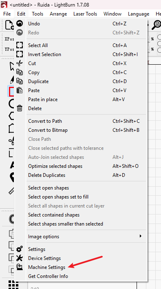Click the Ctrl+A shortcut text

tap(120, 45)
